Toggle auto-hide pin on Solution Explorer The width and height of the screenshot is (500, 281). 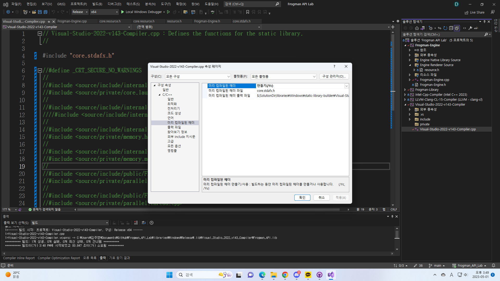point(484,22)
